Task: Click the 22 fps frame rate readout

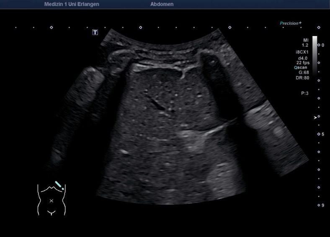Action: (302, 62)
